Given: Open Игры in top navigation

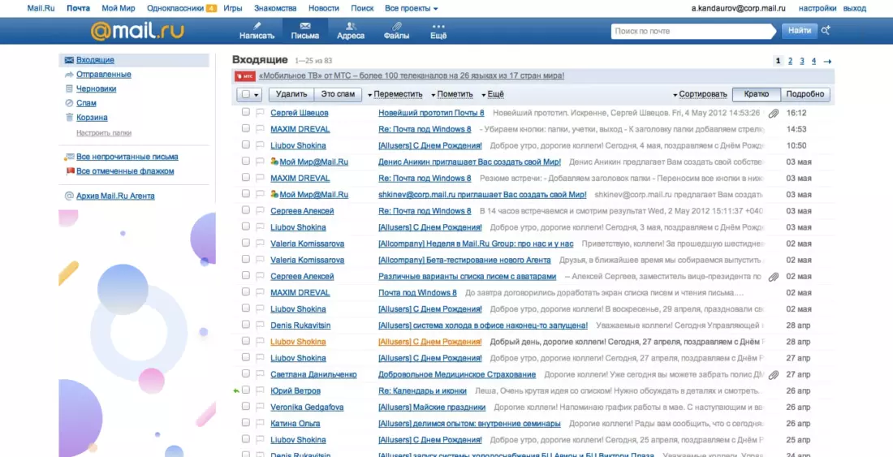Looking at the screenshot, I should tap(233, 9).
